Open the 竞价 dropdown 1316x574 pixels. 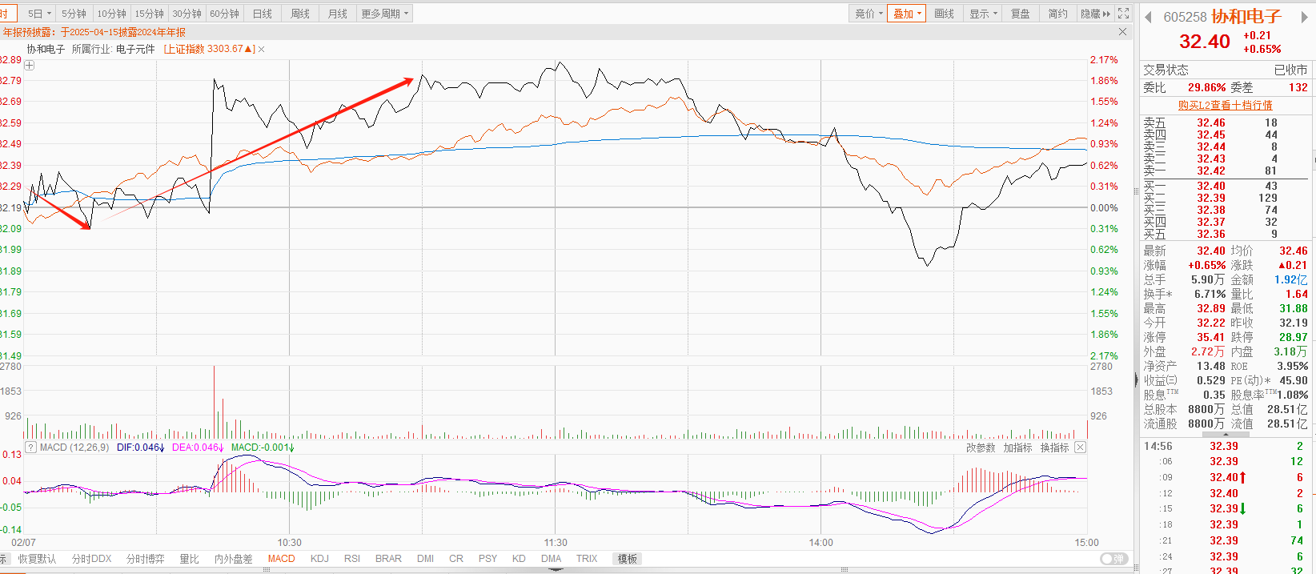click(x=868, y=14)
